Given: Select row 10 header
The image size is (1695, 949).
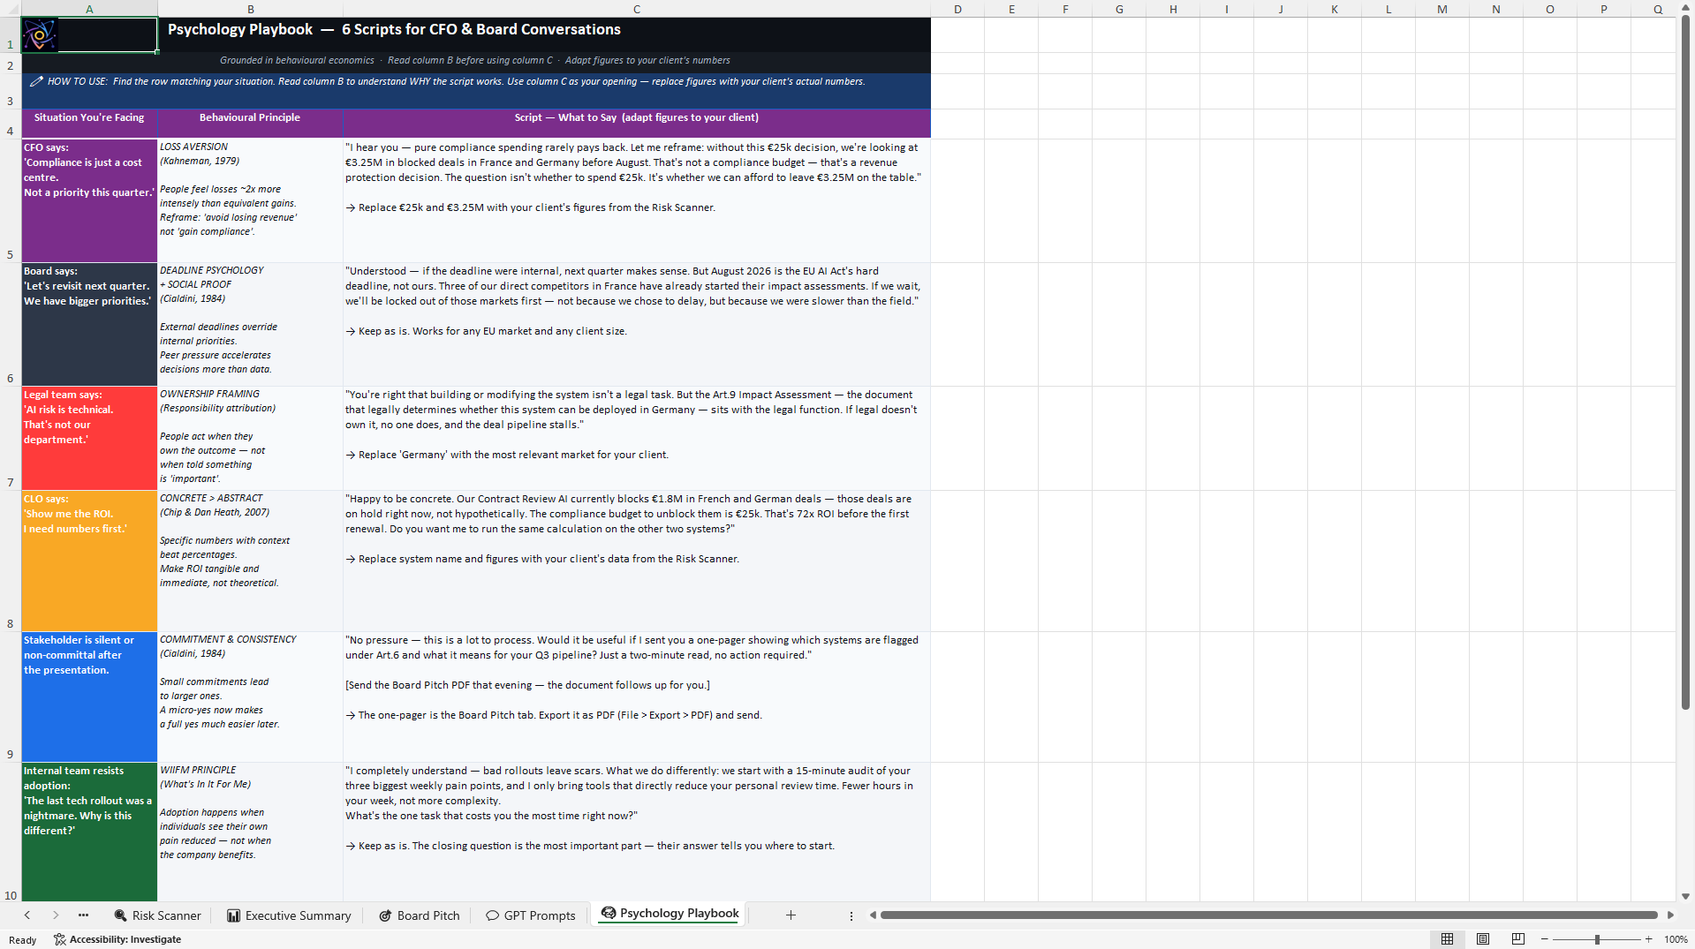Looking at the screenshot, I should click(11, 832).
